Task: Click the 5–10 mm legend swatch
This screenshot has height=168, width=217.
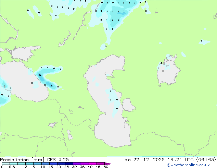Action: (37, 164)
